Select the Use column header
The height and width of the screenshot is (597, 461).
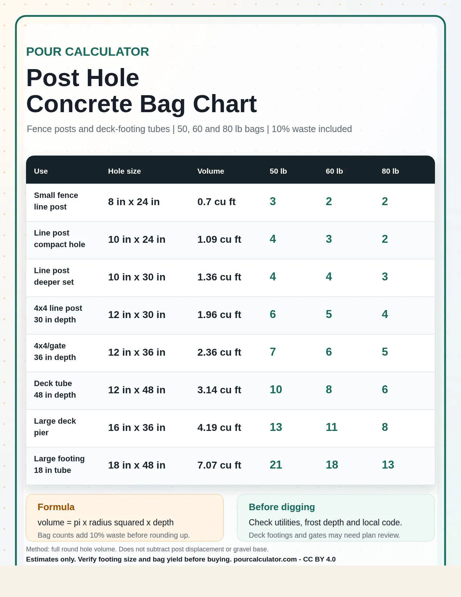[41, 171]
